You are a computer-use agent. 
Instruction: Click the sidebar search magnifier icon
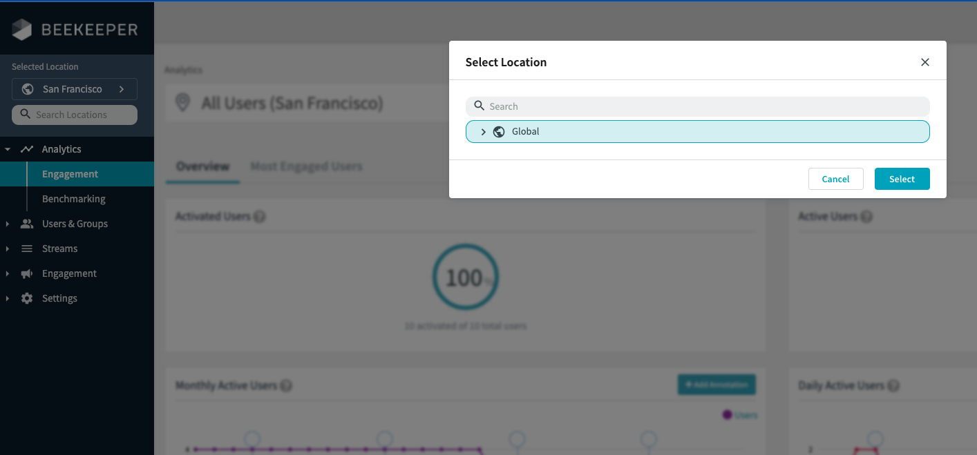click(x=26, y=114)
